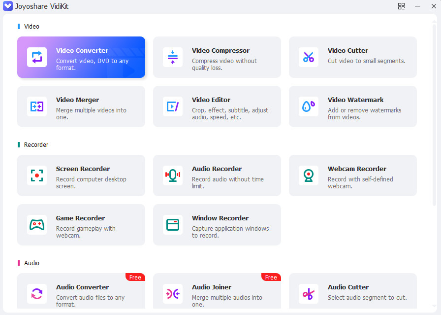This screenshot has height=315, width=441.
Task: Open Video Compressor title
Action: pos(220,50)
